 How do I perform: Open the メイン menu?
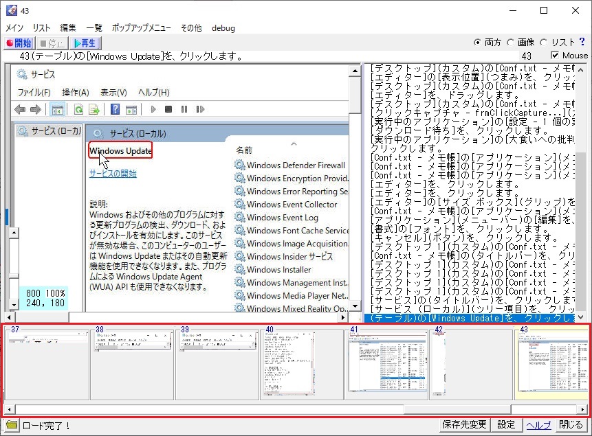click(x=14, y=28)
